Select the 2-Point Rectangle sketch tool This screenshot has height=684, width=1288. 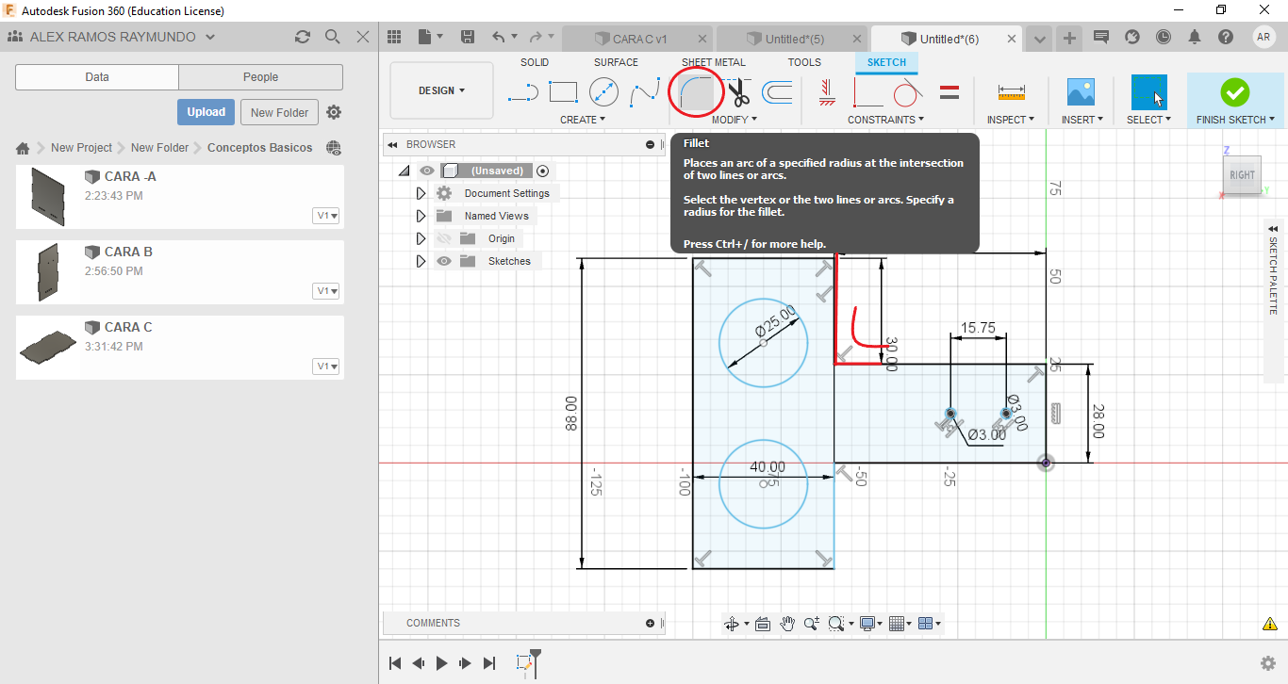[563, 92]
